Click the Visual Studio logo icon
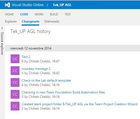Image resolution: width=140 pixels, height=119 pixels. click(x=7, y=5)
